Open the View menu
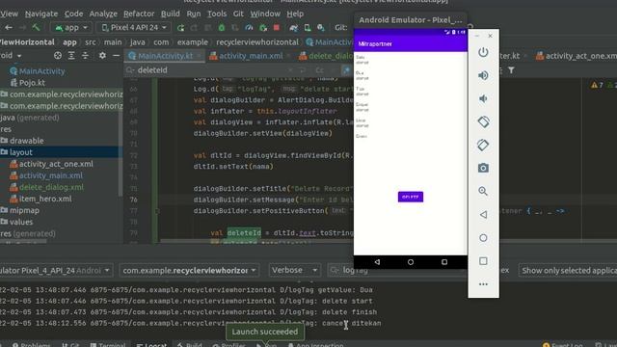Screen dimensions: 617x347 pos(9,13)
